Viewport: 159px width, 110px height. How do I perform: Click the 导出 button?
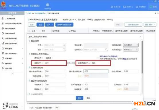coord(118,25)
